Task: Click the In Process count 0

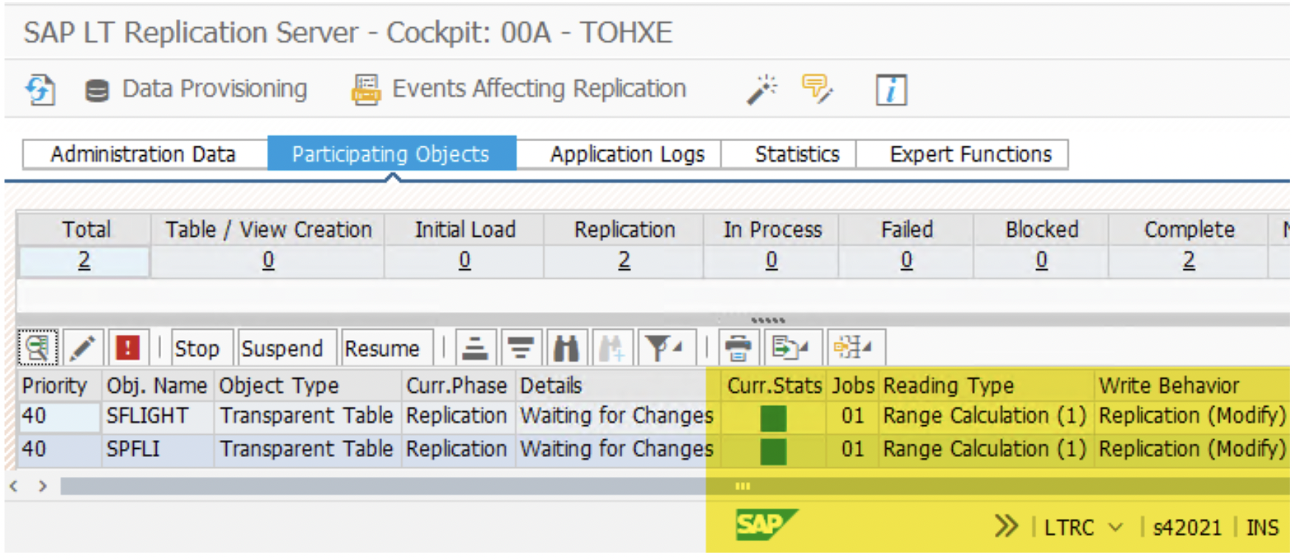Action: coord(772,260)
